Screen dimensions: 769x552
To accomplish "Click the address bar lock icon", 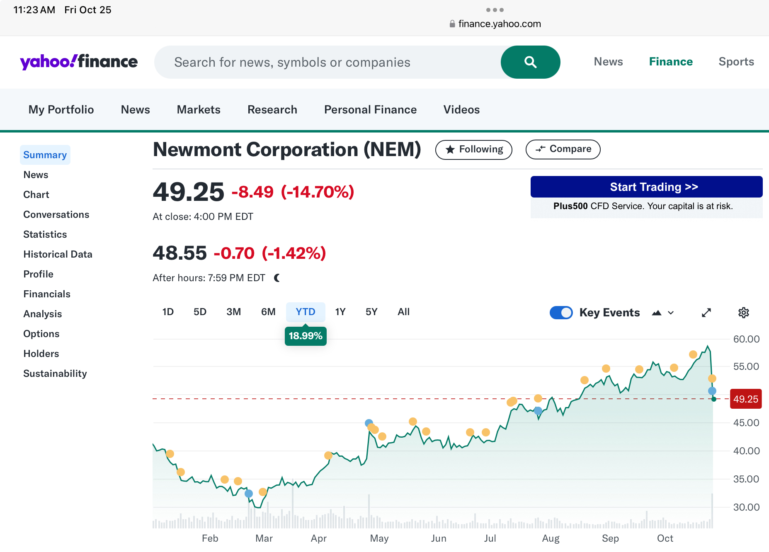I will tap(452, 24).
